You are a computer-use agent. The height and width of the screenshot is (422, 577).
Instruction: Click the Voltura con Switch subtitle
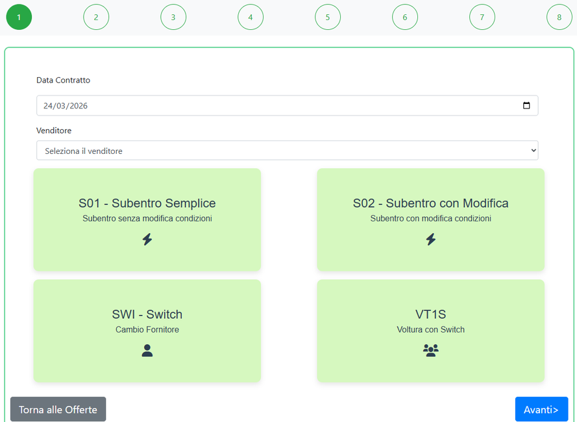coord(431,330)
